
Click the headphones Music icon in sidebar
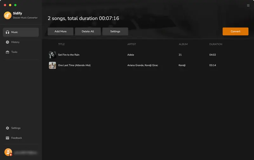(7, 32)
